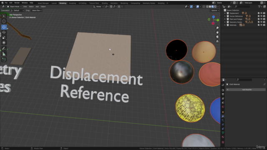Image resolution: width=267 pixels, height=150 pixels.
Task: Disable Materials collection in renders
Action: pyautogui.click(x=264, y=25)
